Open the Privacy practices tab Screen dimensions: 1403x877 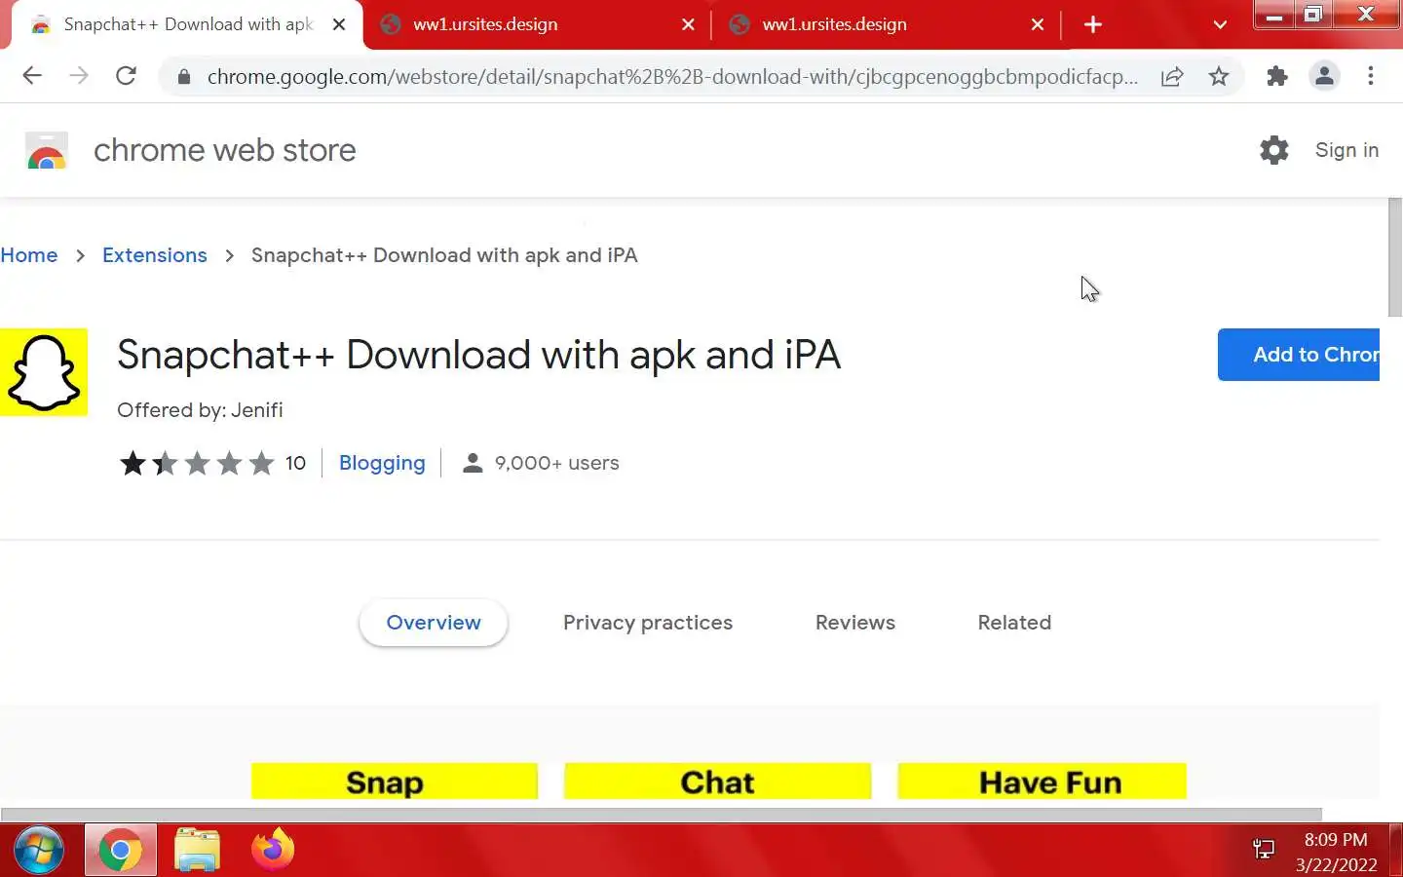648,623
